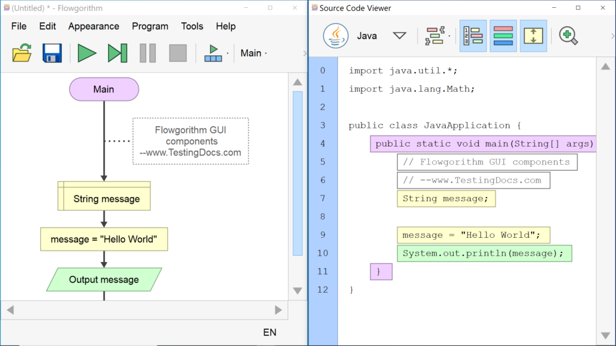Click the System.out.println(message) code line

tap(483, 253)
